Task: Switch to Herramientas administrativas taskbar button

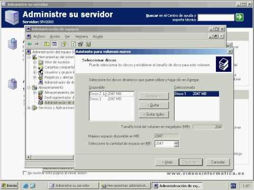Action: click(125, 186)
